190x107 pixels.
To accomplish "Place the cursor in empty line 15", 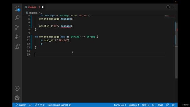I will tap(99, 55).
